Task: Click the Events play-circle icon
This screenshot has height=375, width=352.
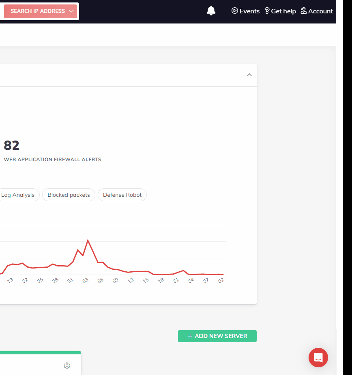Action: [x=234, y=11]
